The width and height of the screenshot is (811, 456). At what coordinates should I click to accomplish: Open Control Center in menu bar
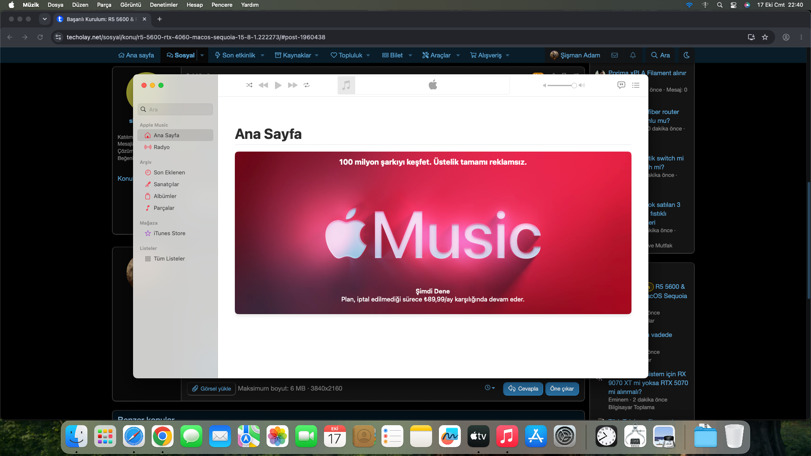click(x=733, y=5)
